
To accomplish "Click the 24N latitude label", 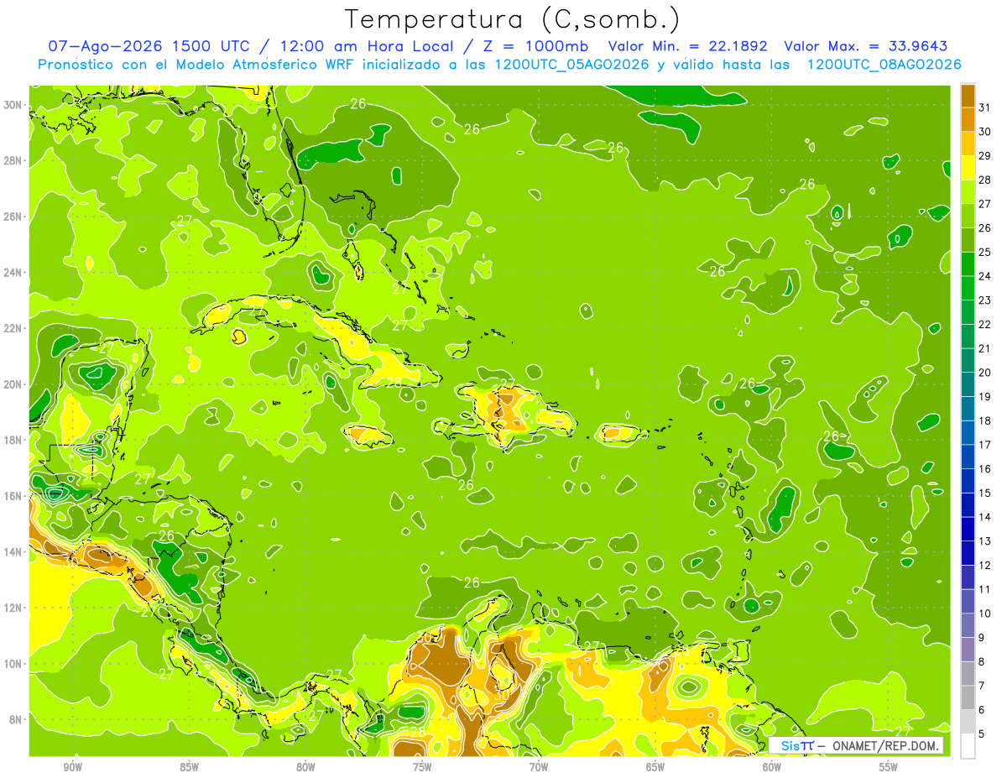I will (13, 273).
